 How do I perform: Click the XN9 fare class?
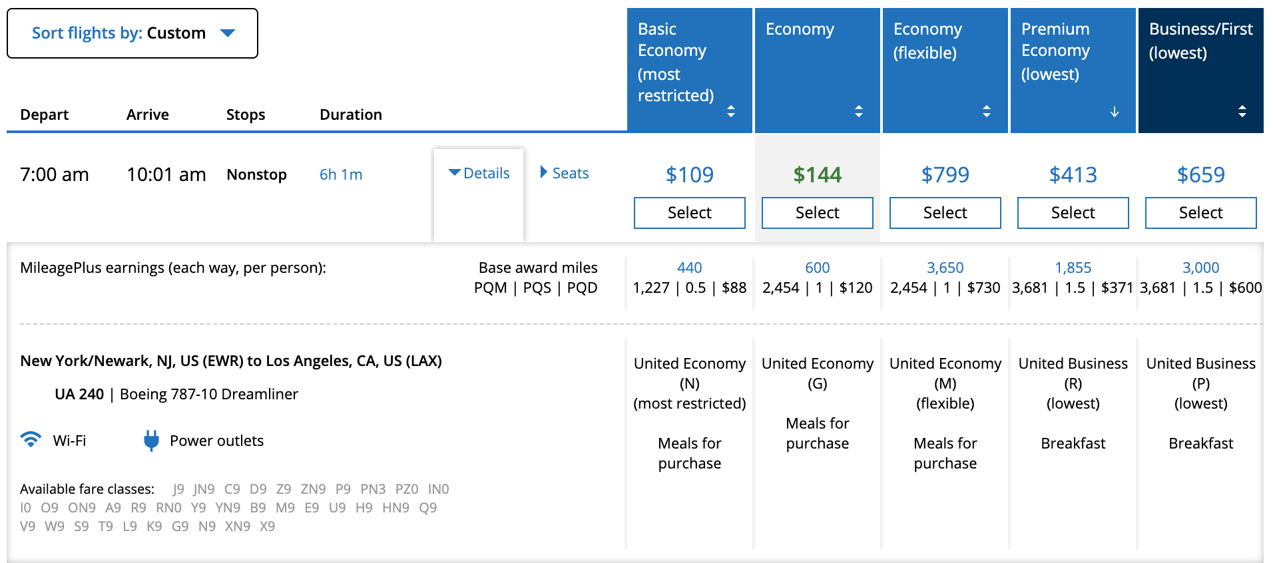(238, 526)
